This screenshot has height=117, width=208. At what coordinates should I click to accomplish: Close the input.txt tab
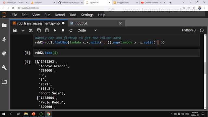tap(120, 23)
